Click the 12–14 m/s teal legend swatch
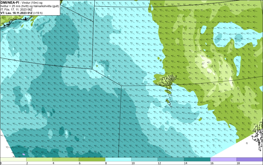Viewport: 263px width, 165px height. click(171, 159)
